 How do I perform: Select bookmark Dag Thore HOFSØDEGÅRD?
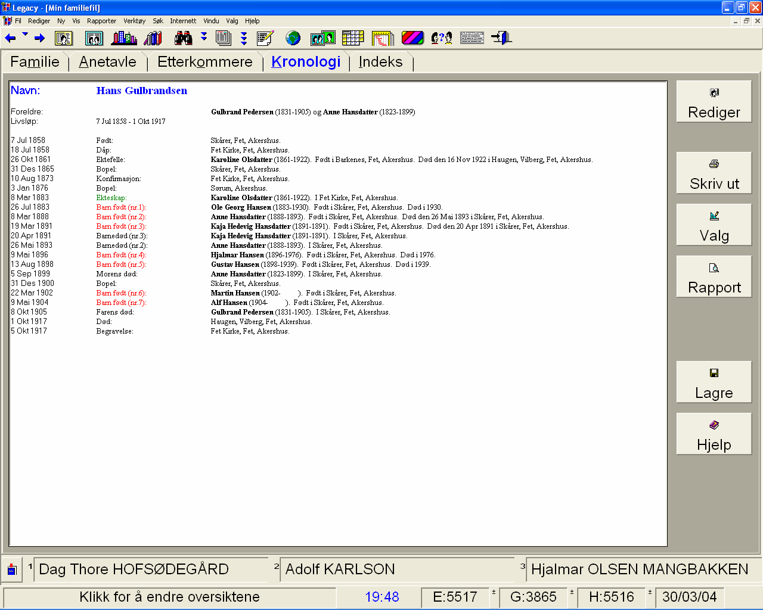click(150, 569)
